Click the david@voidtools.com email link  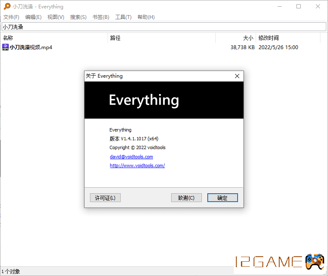pyautogui.click(x=131, y=157)
